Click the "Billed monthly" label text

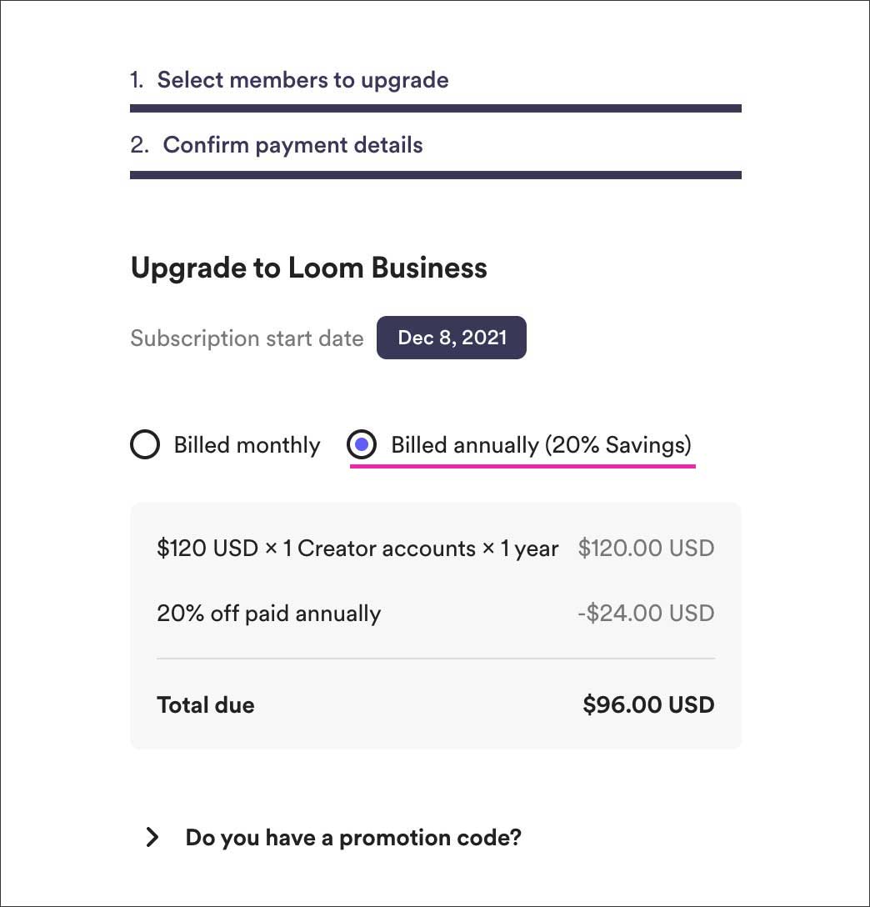click(x=247, y=445)
